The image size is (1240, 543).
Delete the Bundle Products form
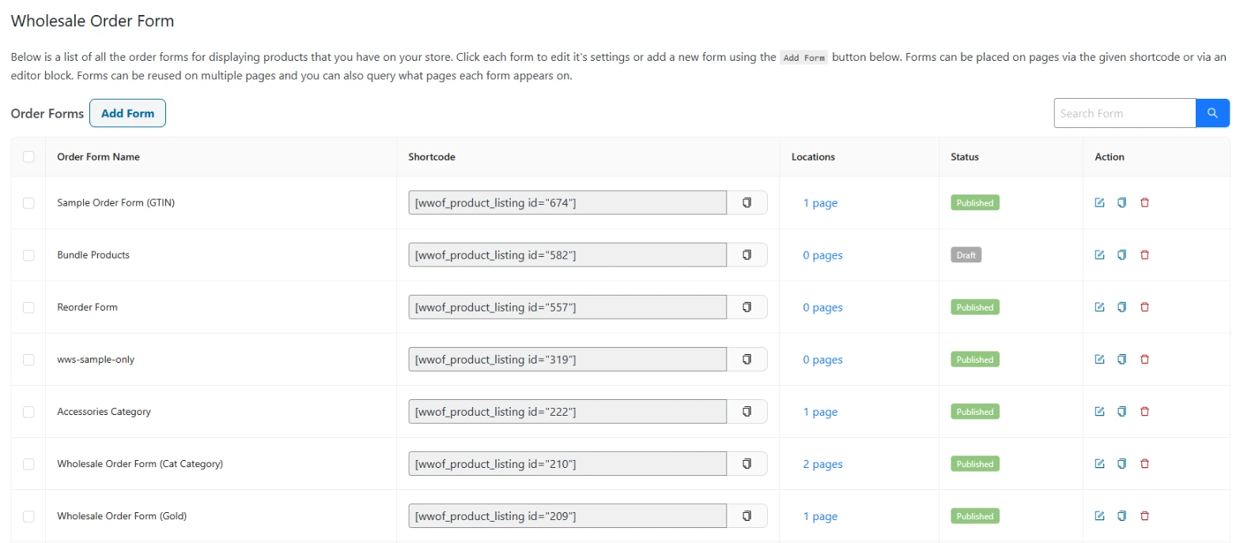click(x=1144, y=255)
